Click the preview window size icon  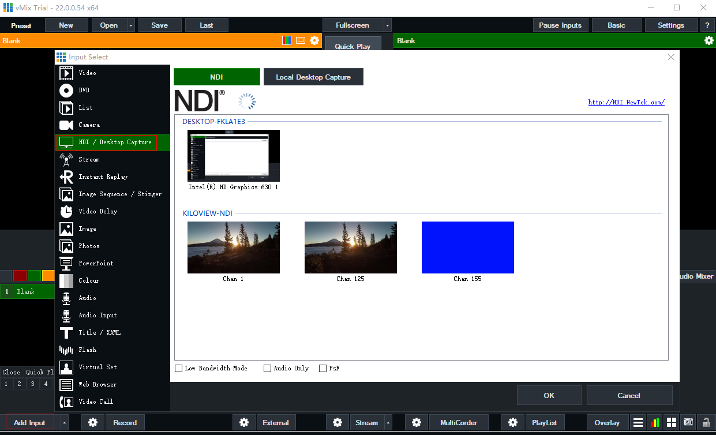point(301,40)
